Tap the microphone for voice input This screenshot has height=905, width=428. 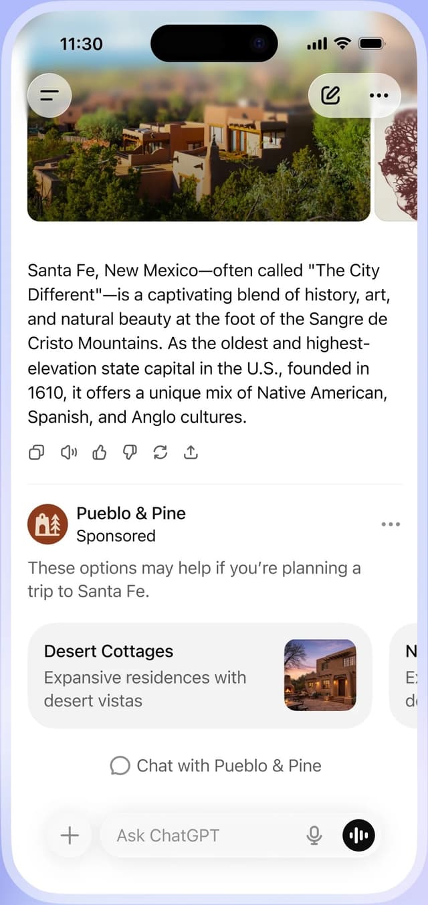coord(314,835)
